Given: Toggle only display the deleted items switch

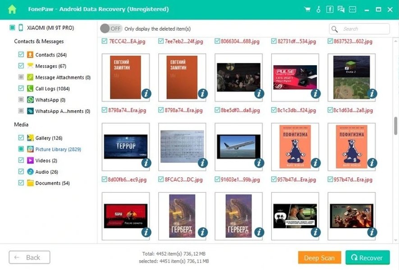Looking at the screenshot, I should (x=111, y=28).
